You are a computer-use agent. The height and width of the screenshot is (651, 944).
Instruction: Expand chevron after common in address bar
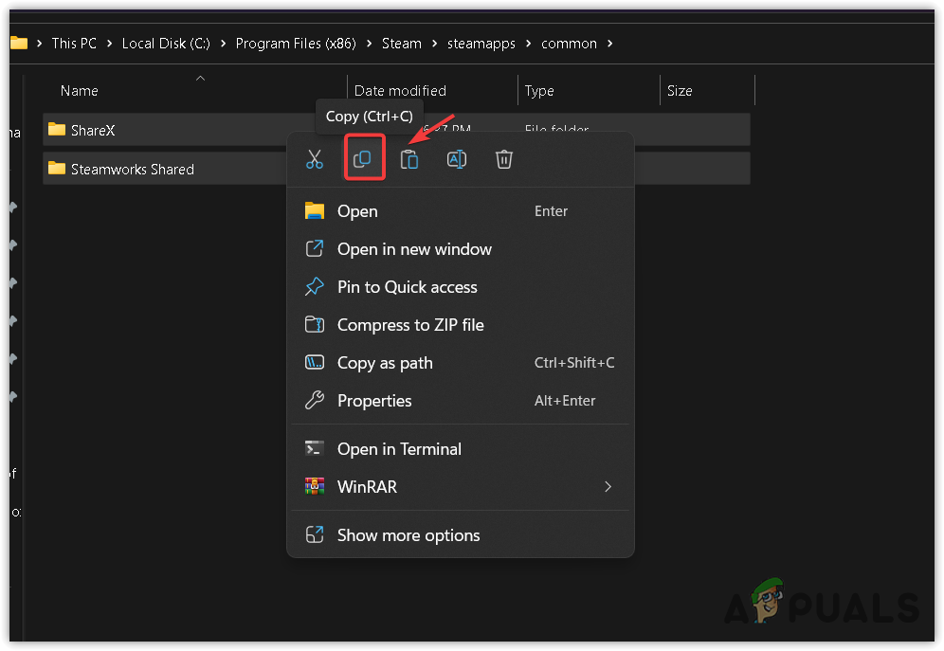(609, 44)
